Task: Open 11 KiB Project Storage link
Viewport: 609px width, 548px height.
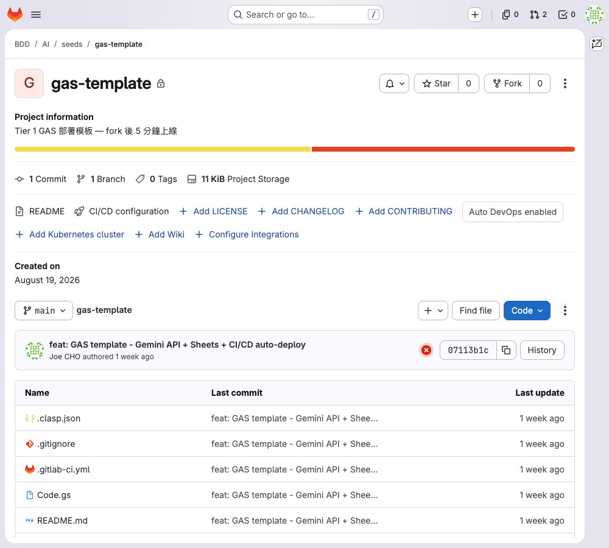Action: 239,179
